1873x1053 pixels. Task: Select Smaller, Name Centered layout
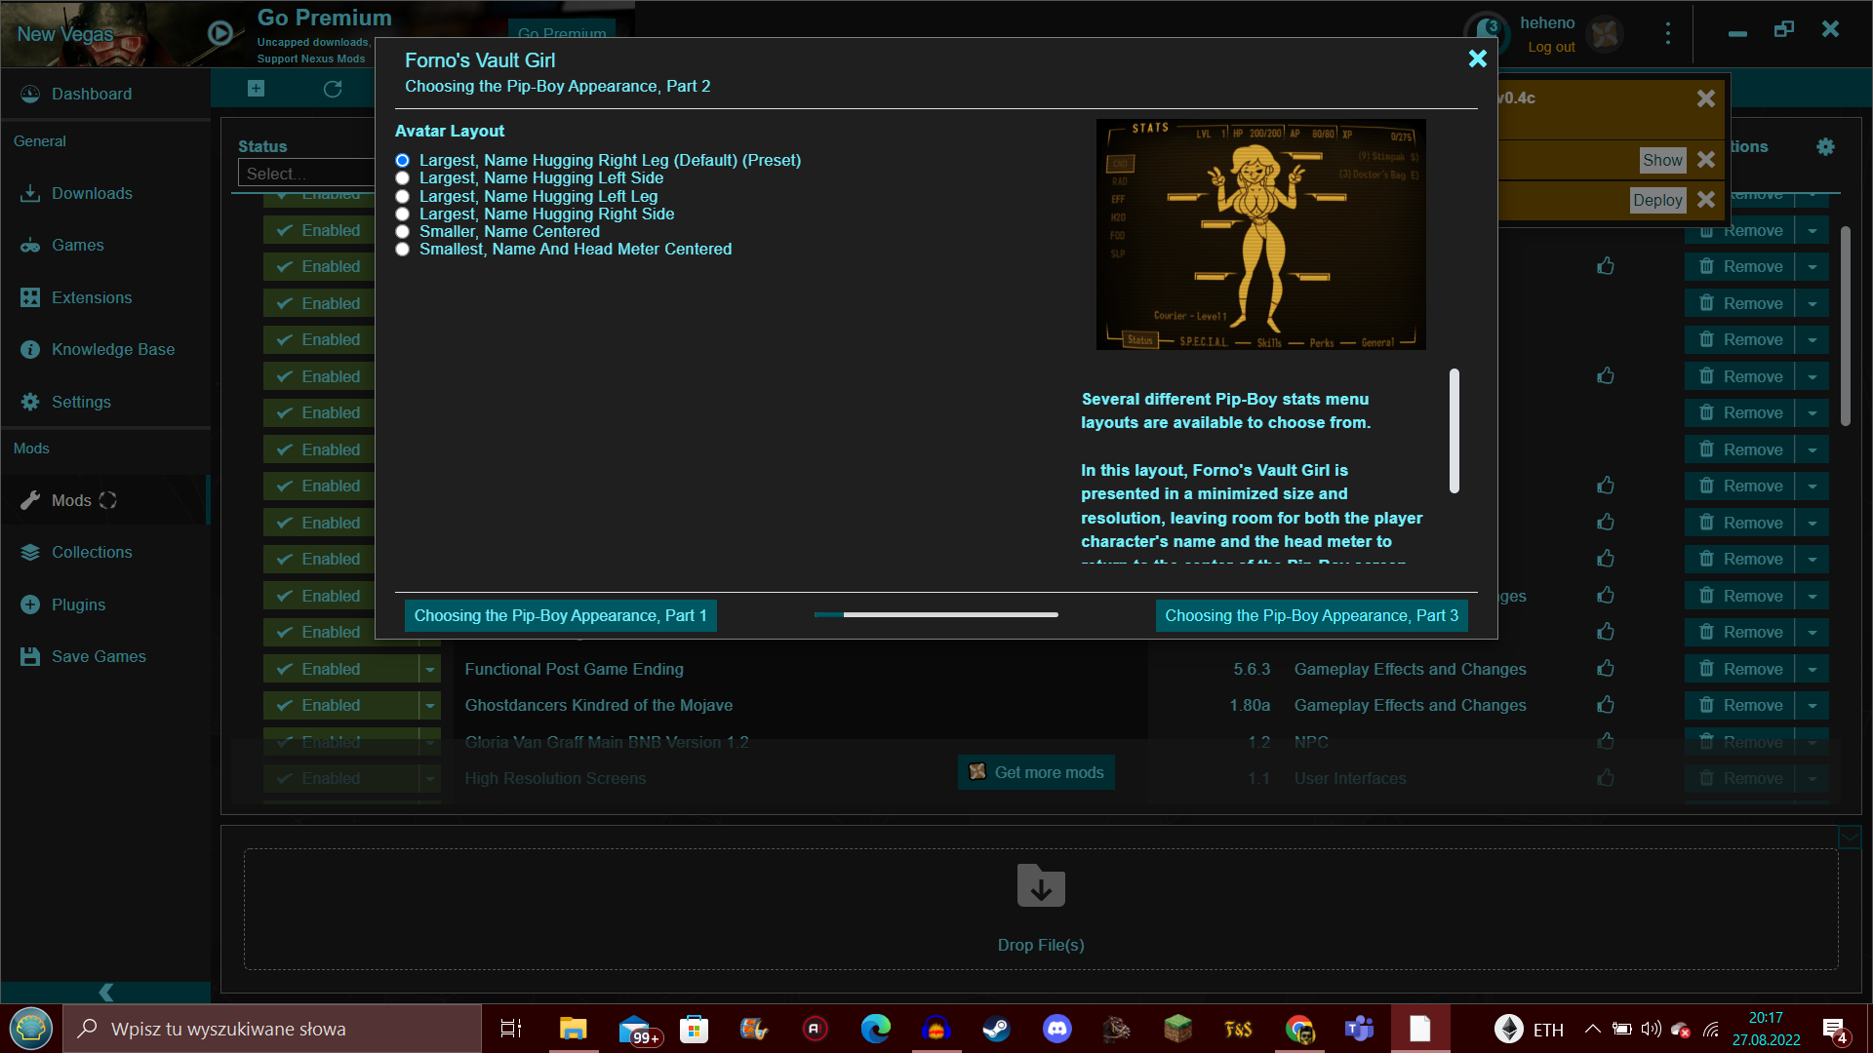402,232
